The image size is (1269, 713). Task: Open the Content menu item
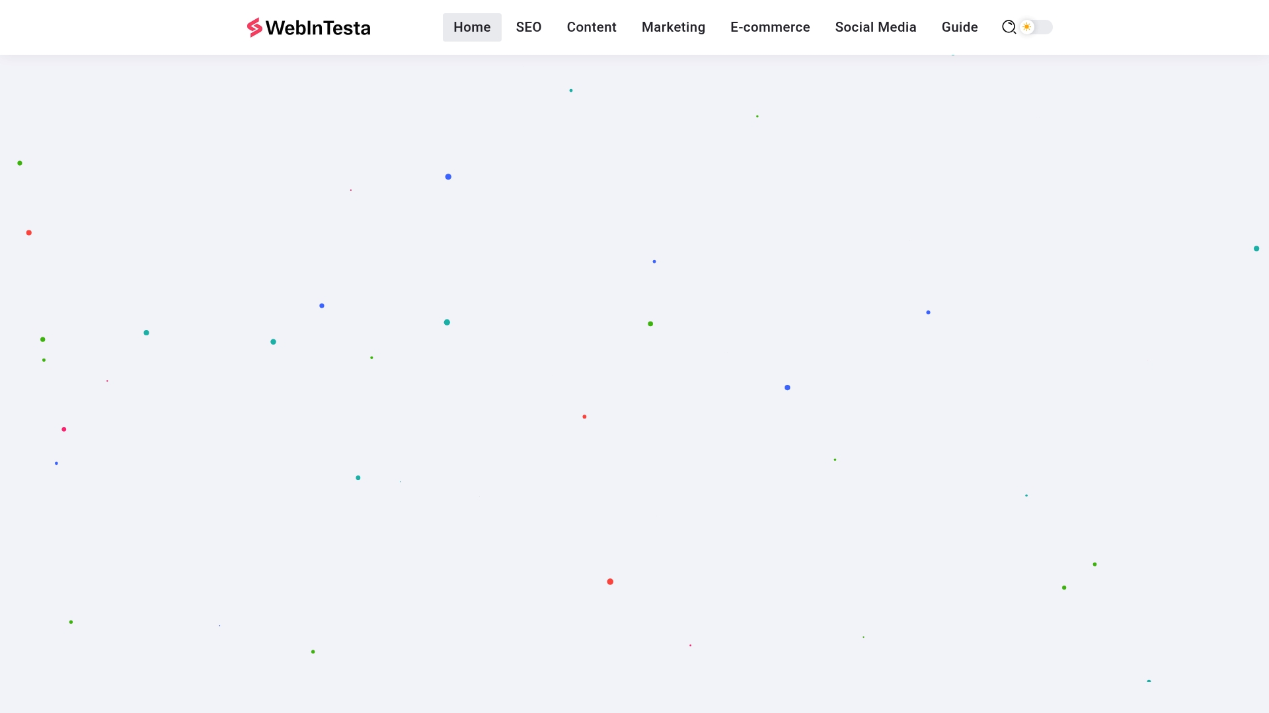pyautogui.click(x=592, y=27)
